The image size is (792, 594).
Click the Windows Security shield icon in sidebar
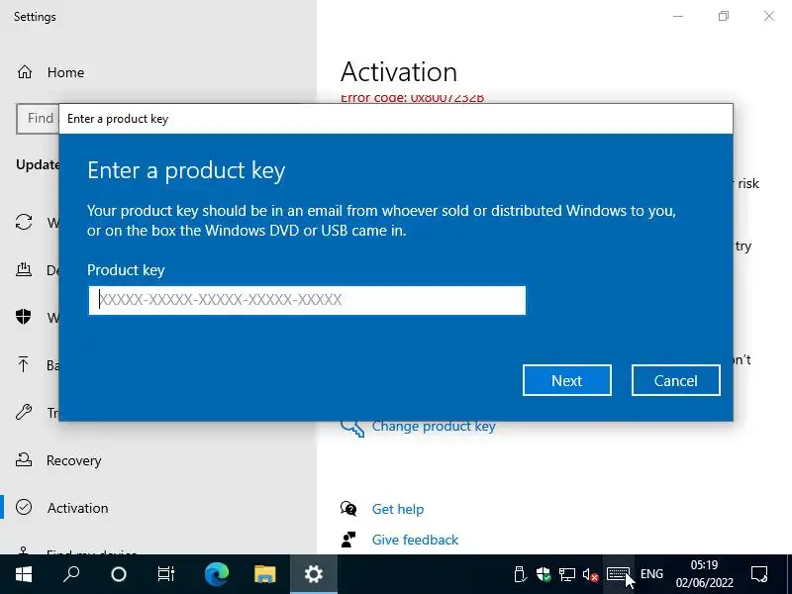pos(23,317)
